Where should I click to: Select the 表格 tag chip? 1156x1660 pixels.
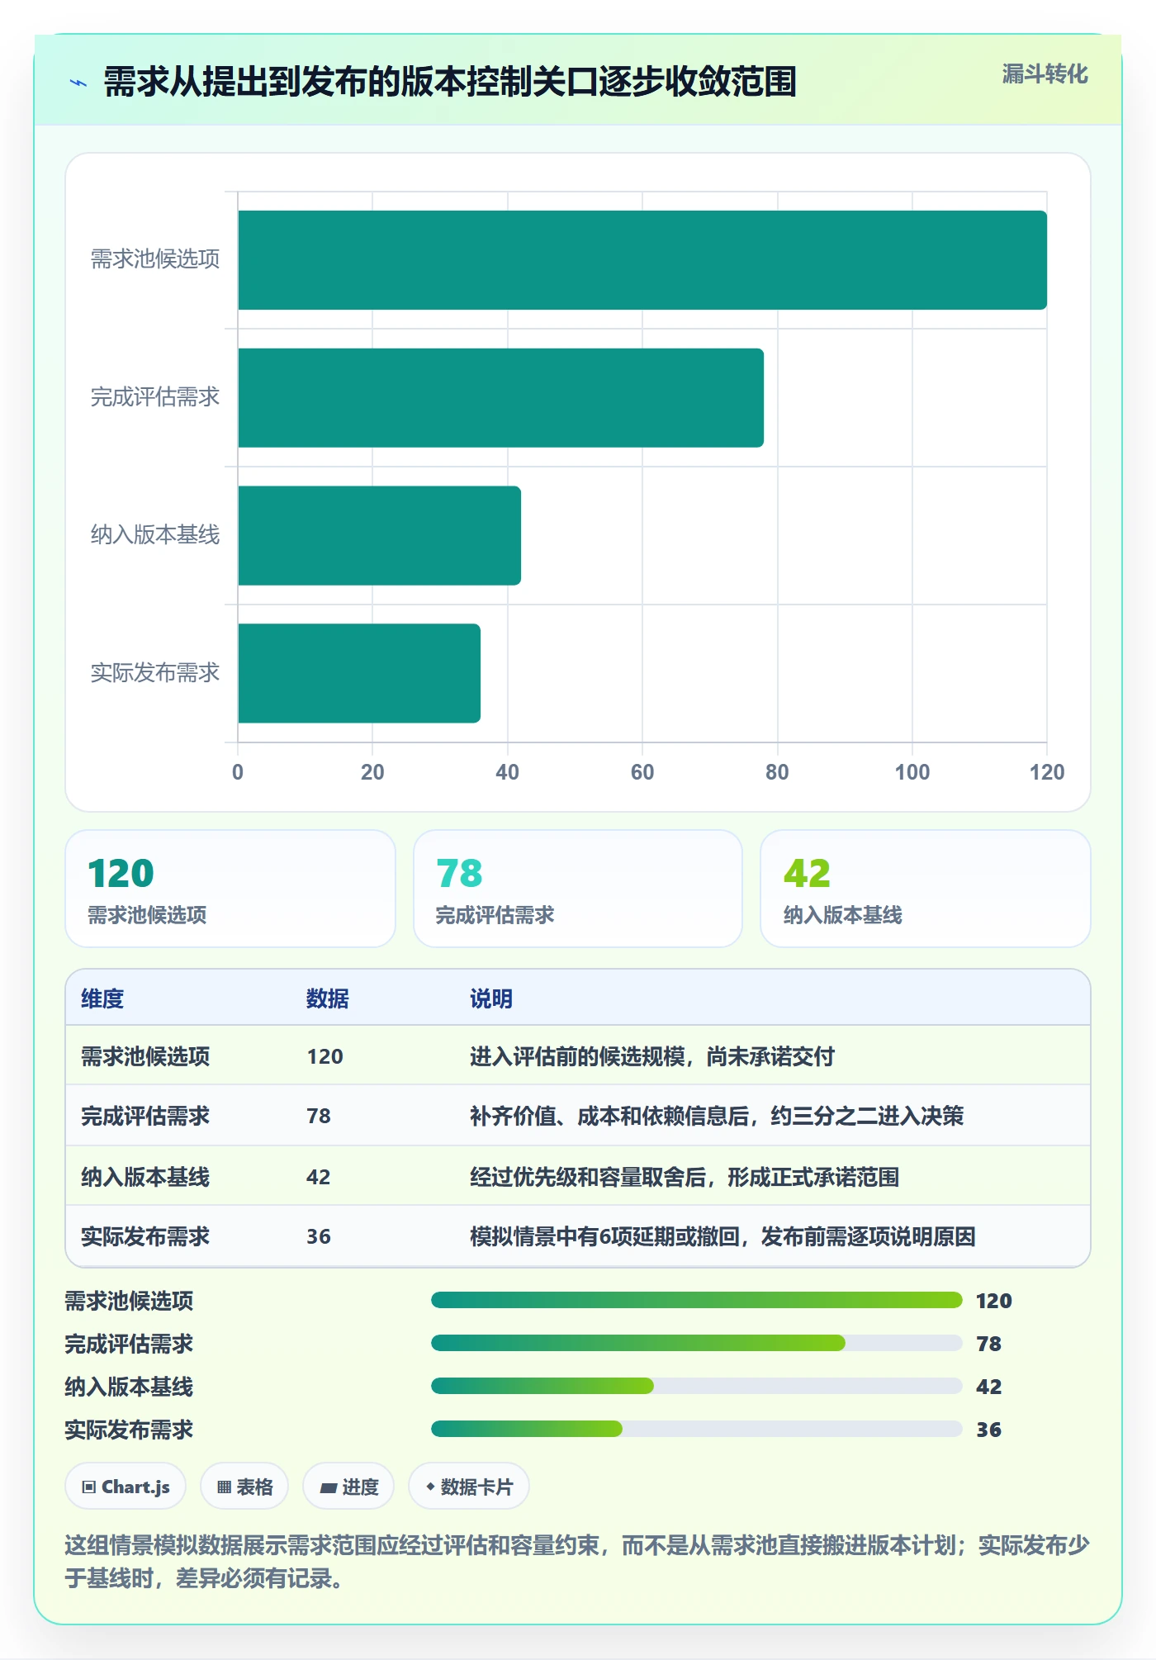[244, 1487]
